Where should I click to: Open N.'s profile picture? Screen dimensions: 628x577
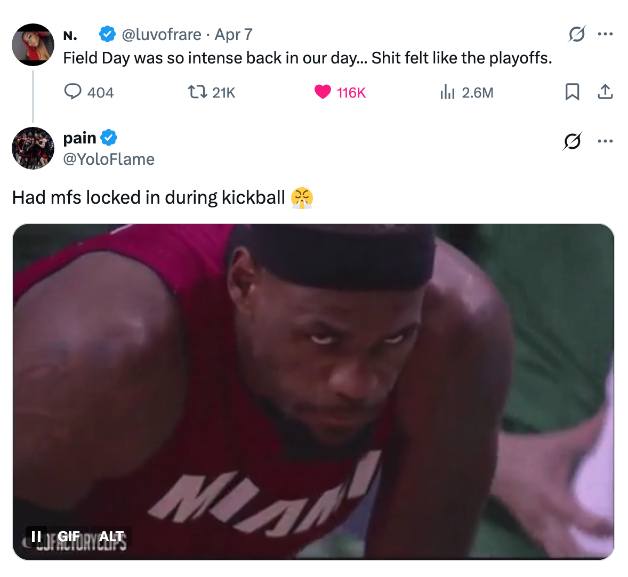tap(33, 45)
